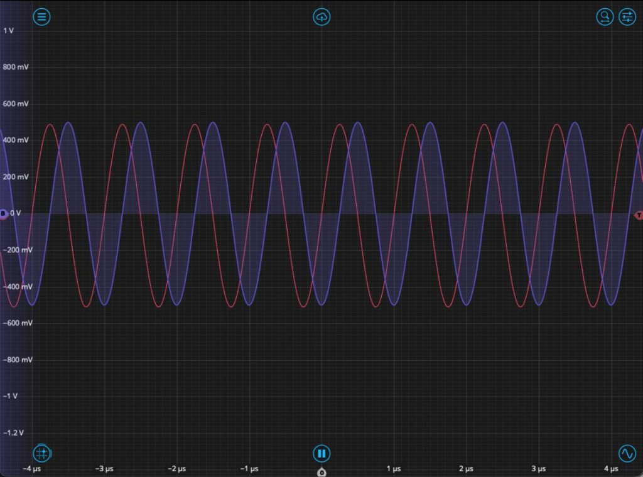Click the trigger time position marker
Screen dimensions: 643x477
coord(321,472)
